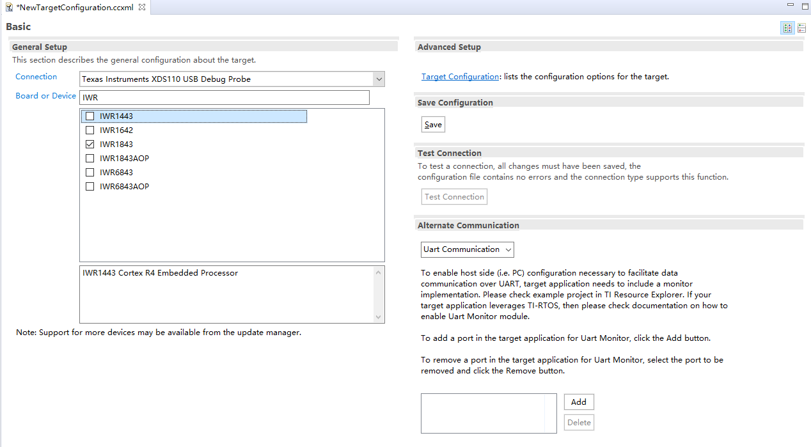Click the NewTargetConfiguration.ccxml file icon
The image size is (811, 447).
10,7
